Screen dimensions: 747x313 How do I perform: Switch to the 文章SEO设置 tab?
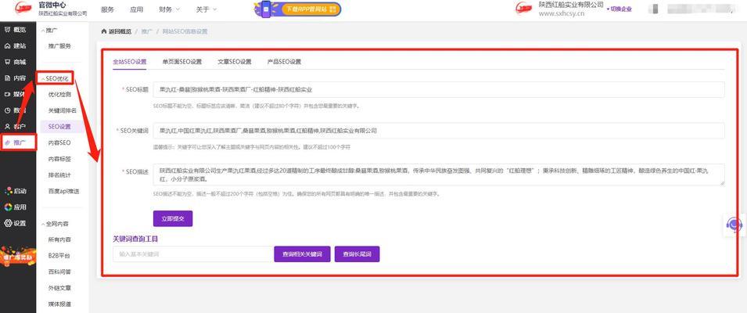click(235, 62)
